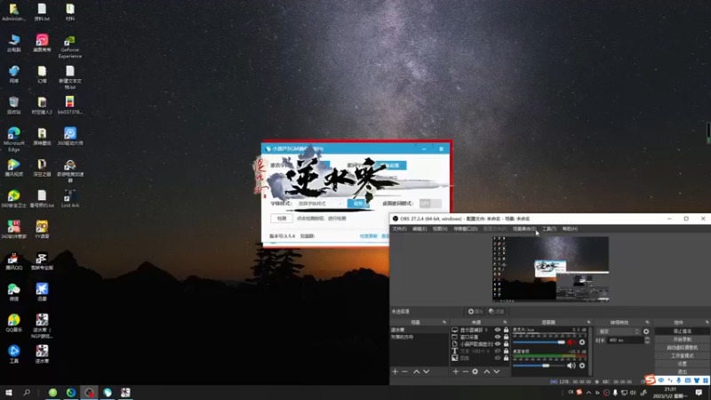Remove selected scene with minus icon
This screenshot has height=400, width=711.
point(405,372)
